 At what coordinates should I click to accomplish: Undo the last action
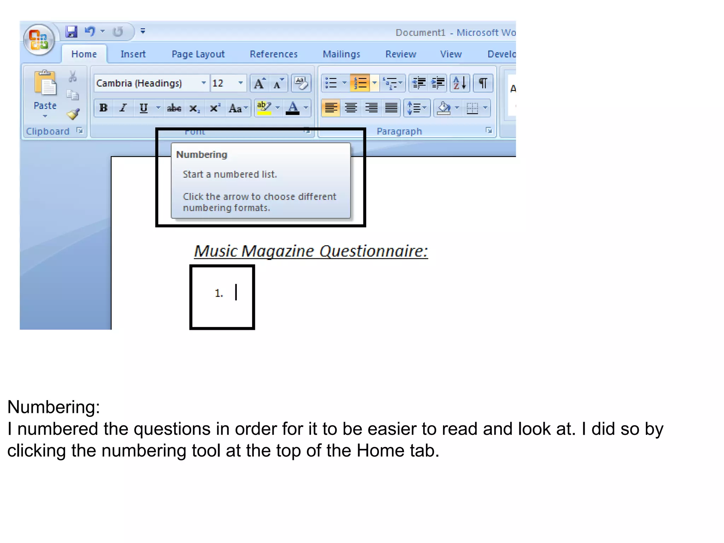90,31
